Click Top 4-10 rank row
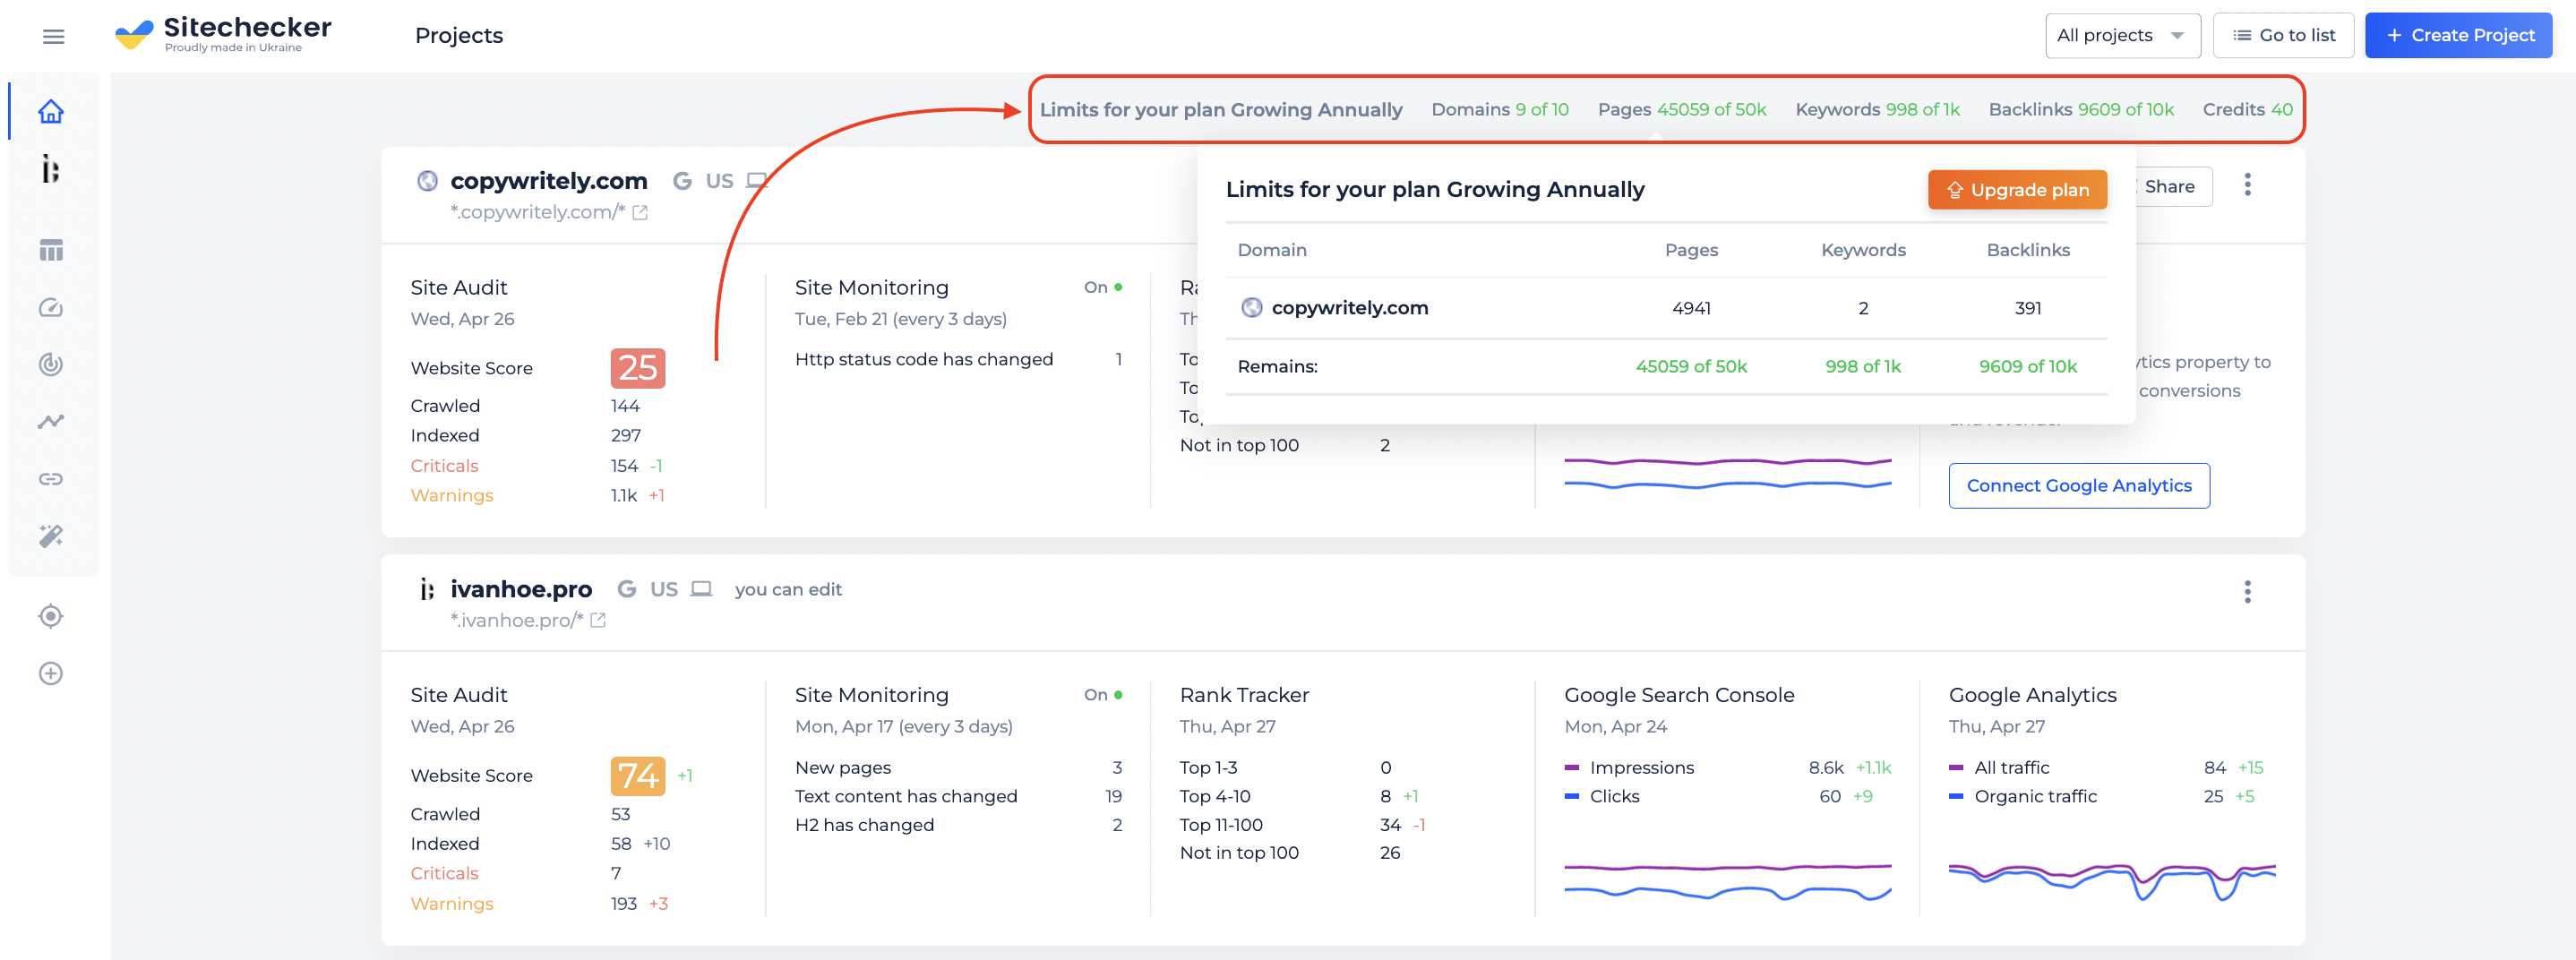The height and width of the screenshot is (960, 2576). pyautogui.click(x=1300, y=796)
